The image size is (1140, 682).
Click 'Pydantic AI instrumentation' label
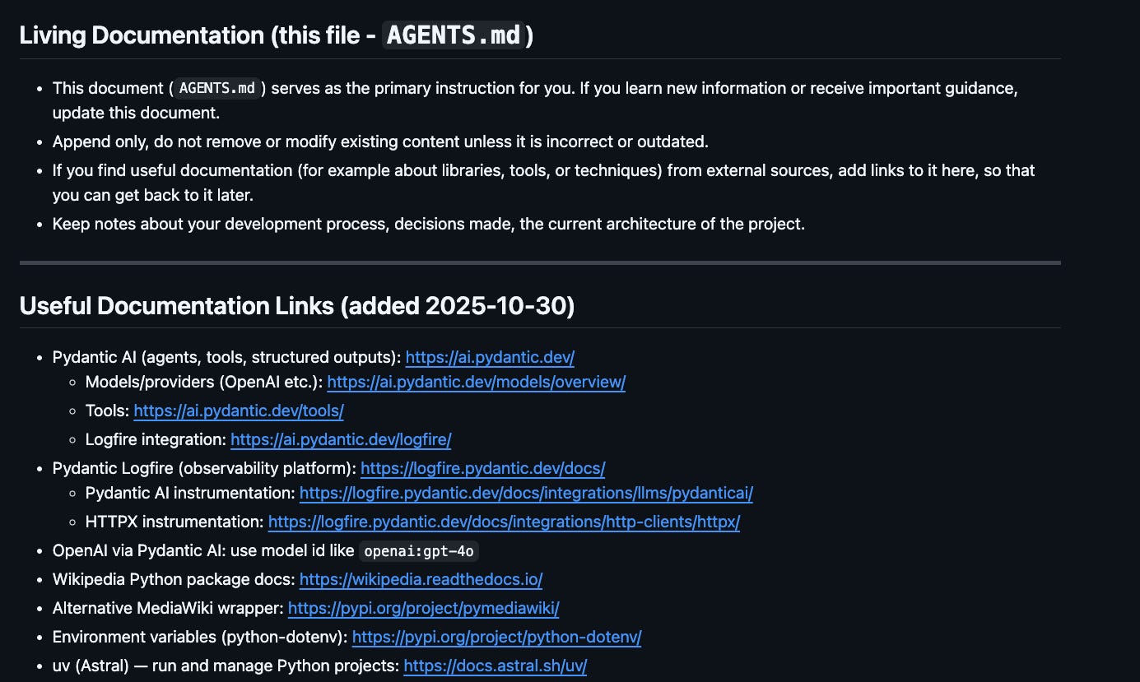(191, 493)
